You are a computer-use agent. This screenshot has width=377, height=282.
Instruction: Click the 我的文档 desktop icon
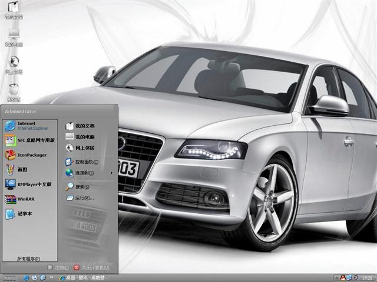point(14,10)
